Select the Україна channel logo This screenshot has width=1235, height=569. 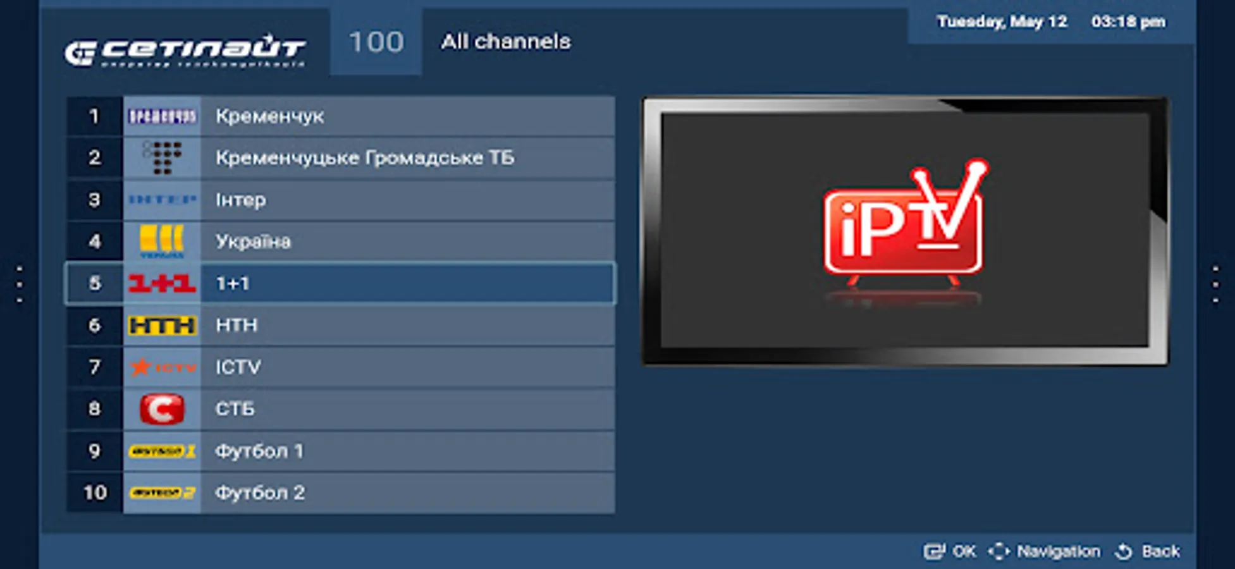pyautogui.click(x=162, y=242)
